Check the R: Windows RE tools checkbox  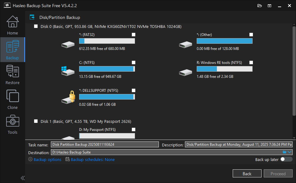(x=251, y=62)
